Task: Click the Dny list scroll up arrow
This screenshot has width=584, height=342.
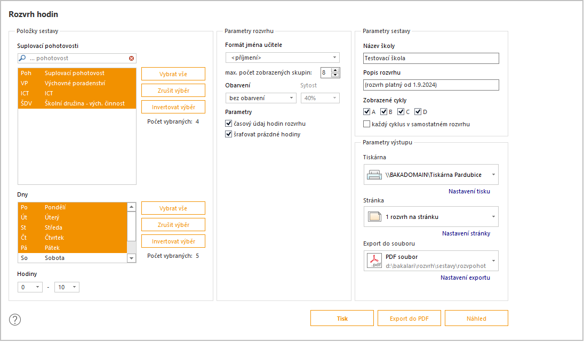Action: point(132,207)
